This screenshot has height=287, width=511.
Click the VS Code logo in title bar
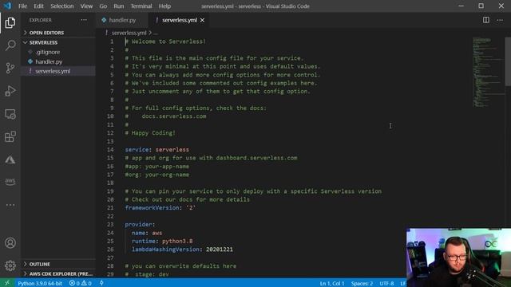pos(7,6)
